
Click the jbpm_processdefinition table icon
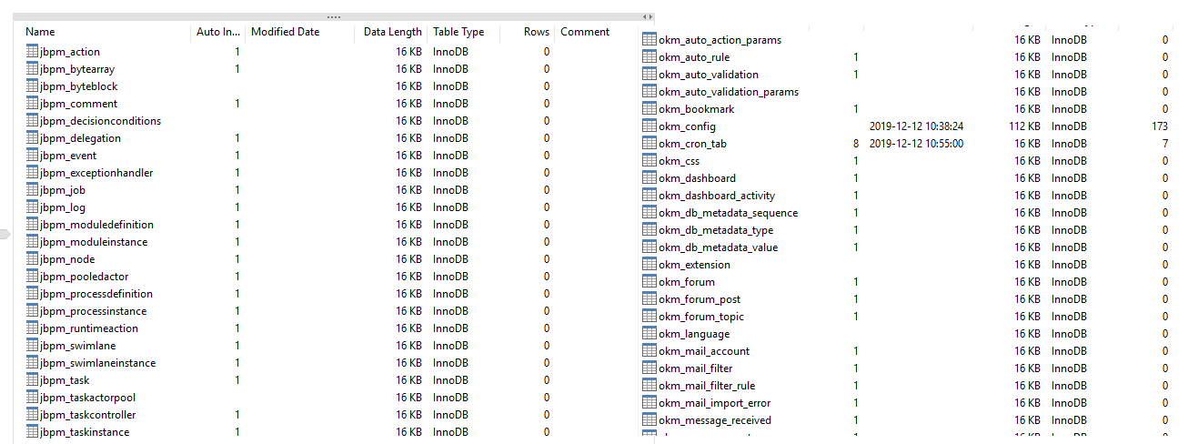pos(33,294)
